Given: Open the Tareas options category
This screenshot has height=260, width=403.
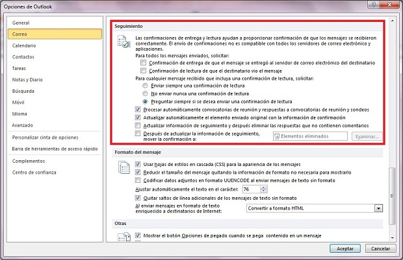Looking at the screenshot, I should coord(55,69).
